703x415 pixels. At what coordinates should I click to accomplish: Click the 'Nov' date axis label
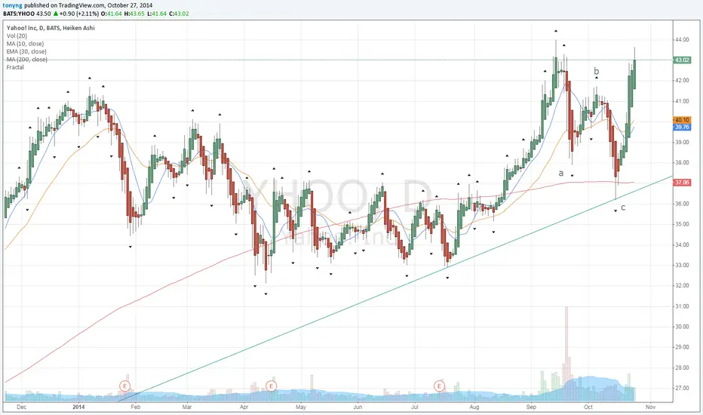pos(650,407)
